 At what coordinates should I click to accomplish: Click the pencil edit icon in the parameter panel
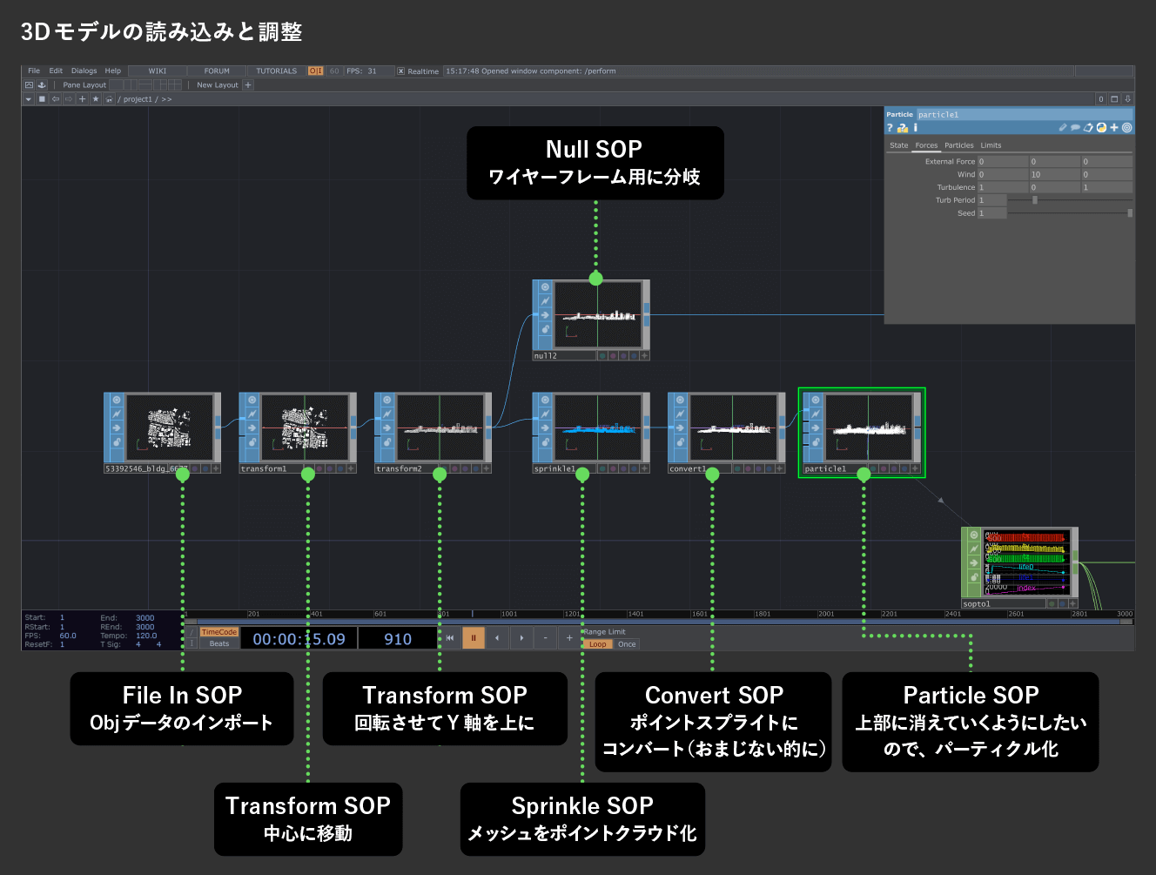(1063, 128)
